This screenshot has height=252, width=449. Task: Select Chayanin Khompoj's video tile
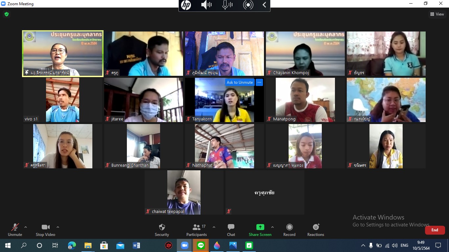tap(305, 53)
